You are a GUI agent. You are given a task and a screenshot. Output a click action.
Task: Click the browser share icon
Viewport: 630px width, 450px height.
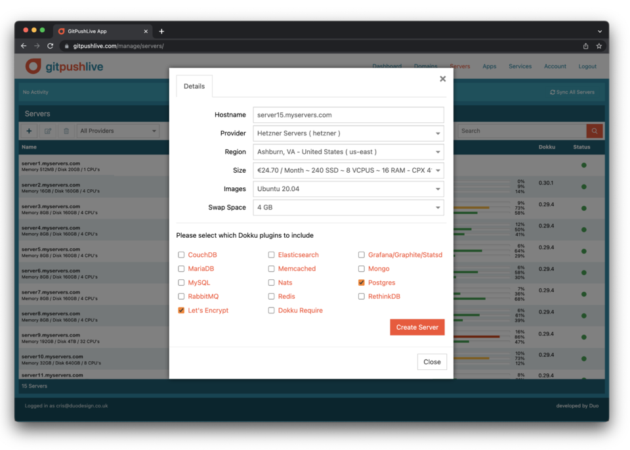(x=586, y=46)
